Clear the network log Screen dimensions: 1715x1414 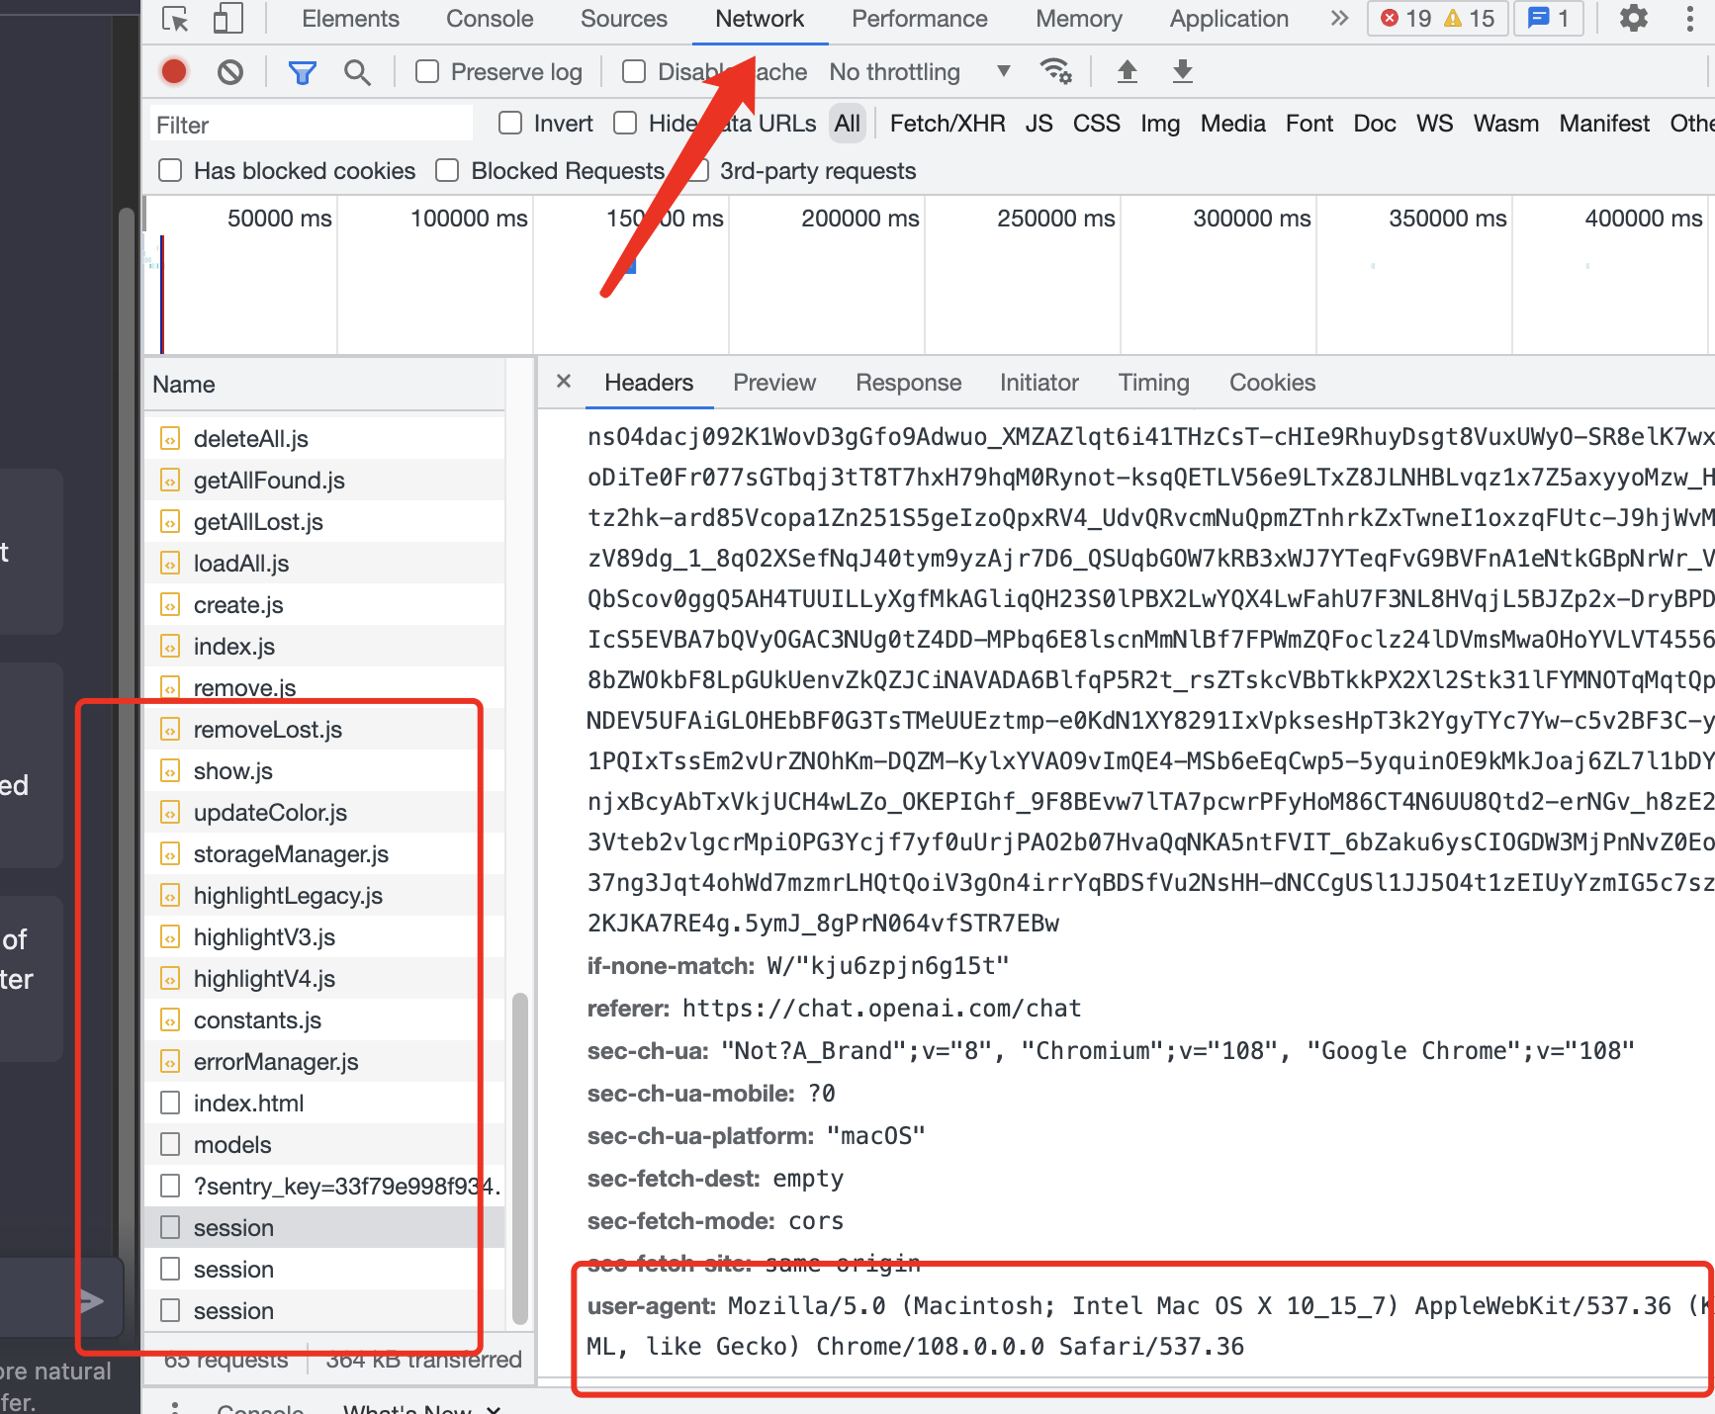click(230, 71)
